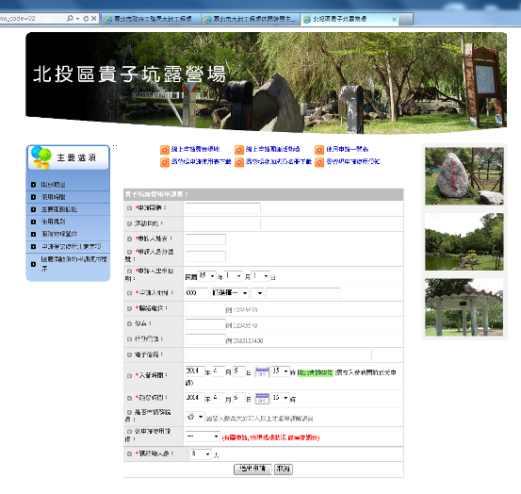Click the address bar search dropdown arrow

(x=78, y=19)
